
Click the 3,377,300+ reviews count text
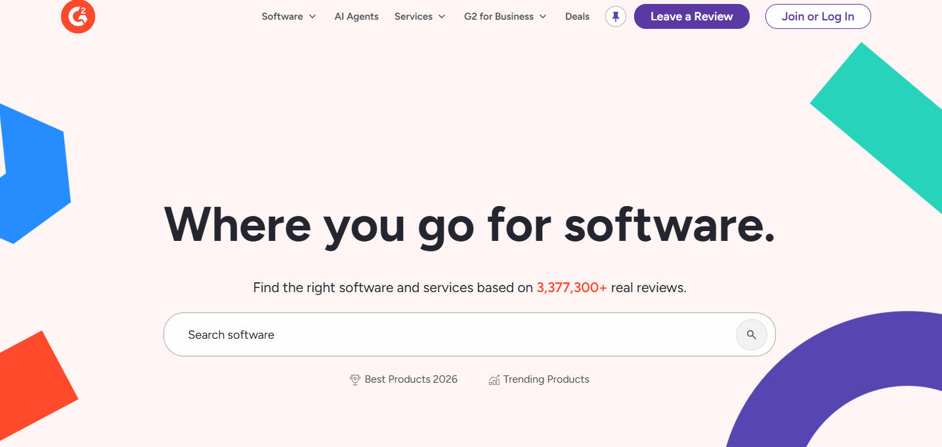(x=572, y=287)
